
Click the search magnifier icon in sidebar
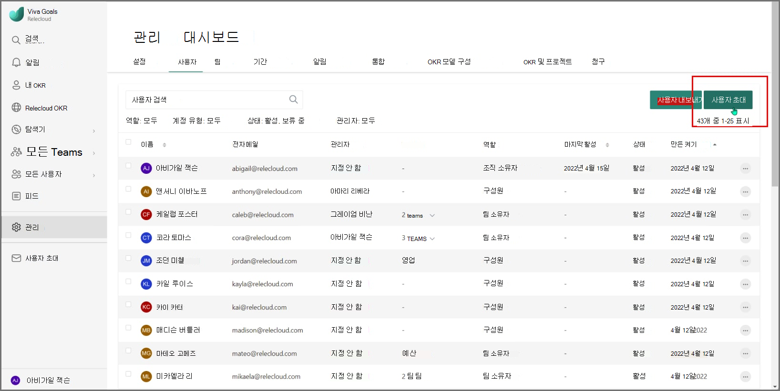tap(16, 40)
